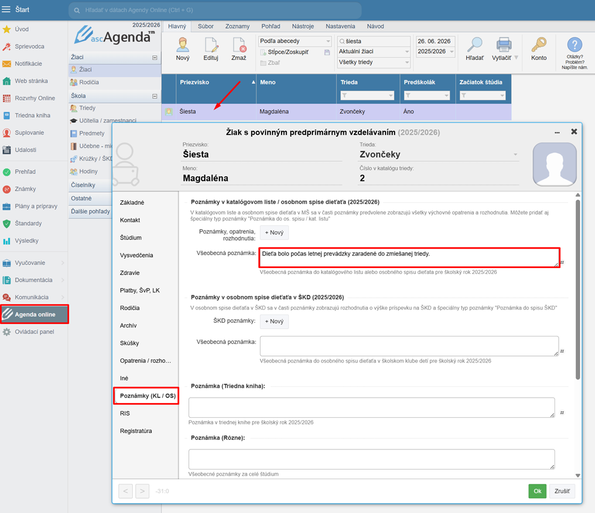The image size is (595, 513).
Task: Open Vytlačiť dropdown arrow
Action: (516, 58)
